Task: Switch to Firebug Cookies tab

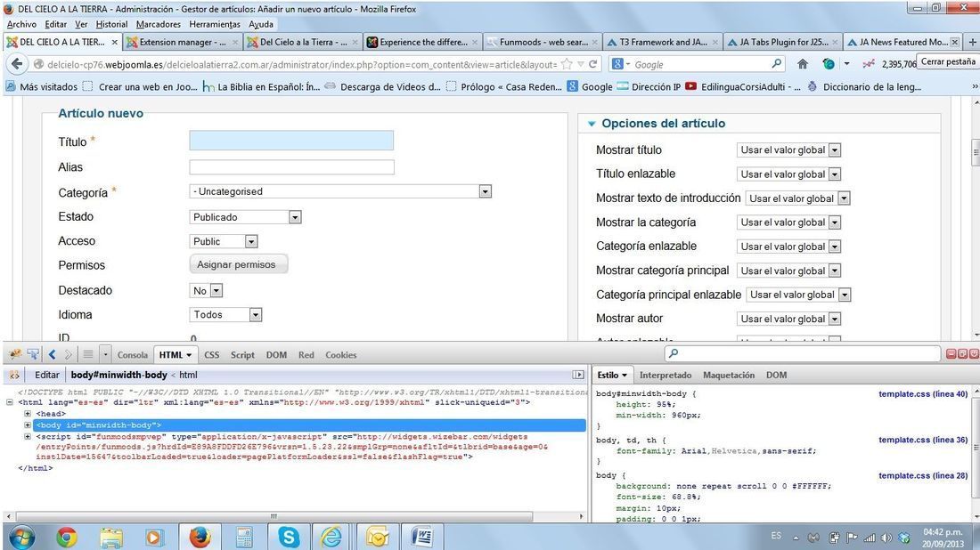Action: [x=340, y=354]
